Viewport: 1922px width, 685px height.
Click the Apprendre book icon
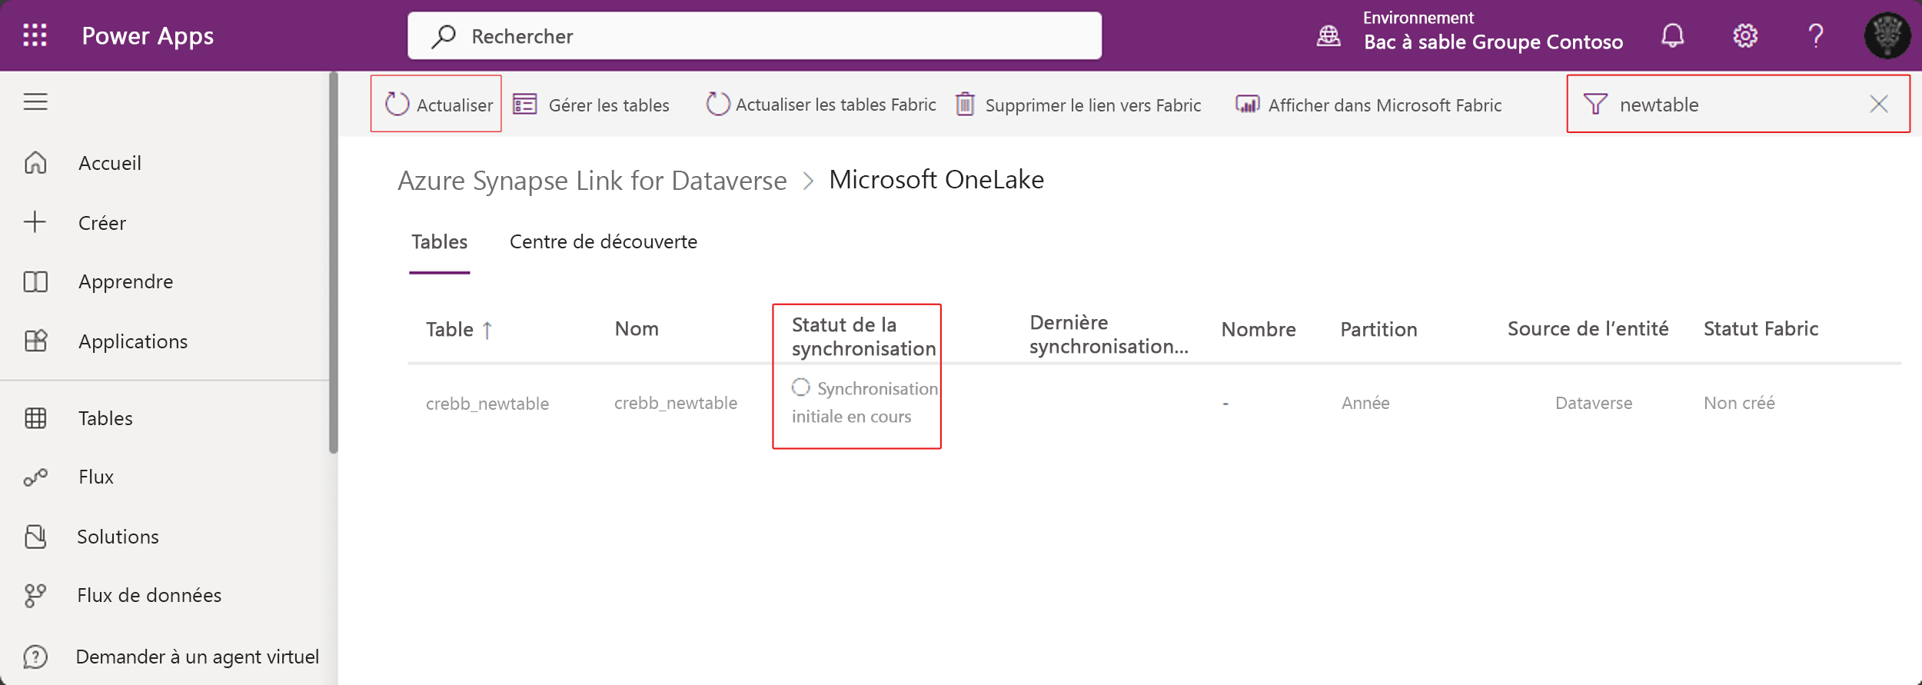tap(35, 281)
